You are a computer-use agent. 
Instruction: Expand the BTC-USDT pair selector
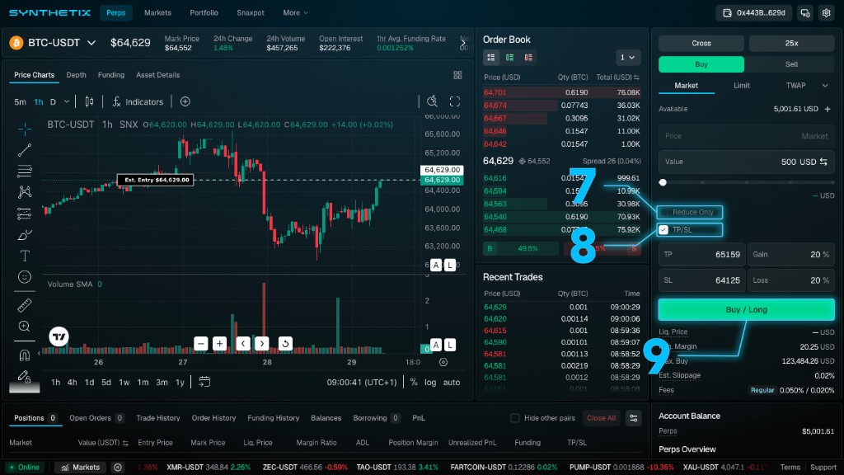91,43
